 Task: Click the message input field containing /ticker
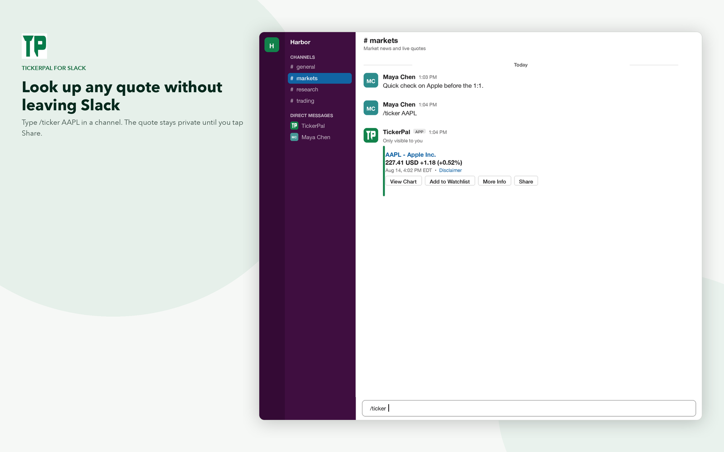529,408
